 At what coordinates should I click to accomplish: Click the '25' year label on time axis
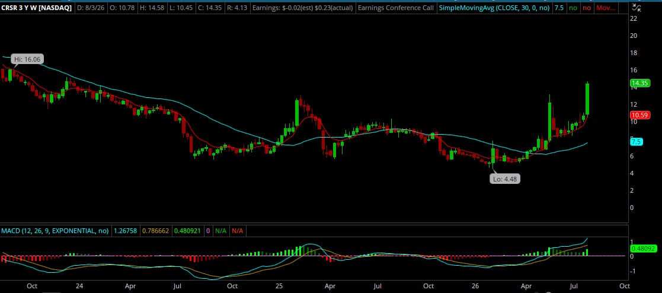pyautogui.click(x=279, y=286)
